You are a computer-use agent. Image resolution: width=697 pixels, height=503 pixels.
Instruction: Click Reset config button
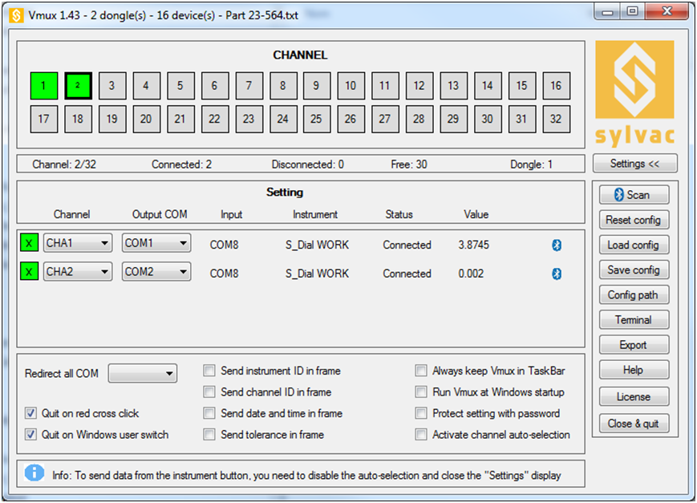[634, 220]
